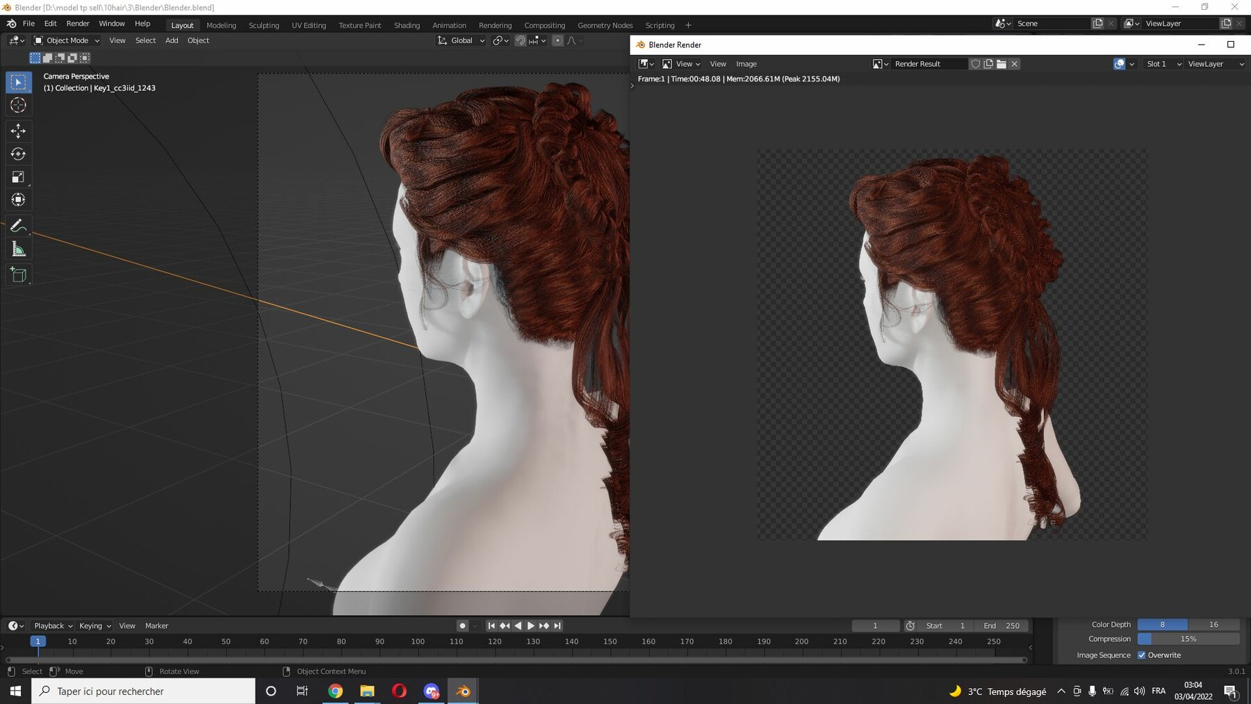
Task: Choose the Measure tool
Action: coord(19,249)
